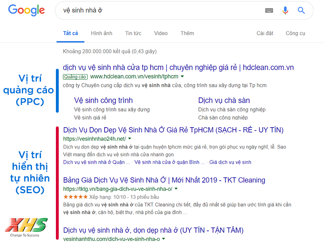Click the 'Công cụ' tools button
Viewport: 324px width, 243px height.
point(295,33)
